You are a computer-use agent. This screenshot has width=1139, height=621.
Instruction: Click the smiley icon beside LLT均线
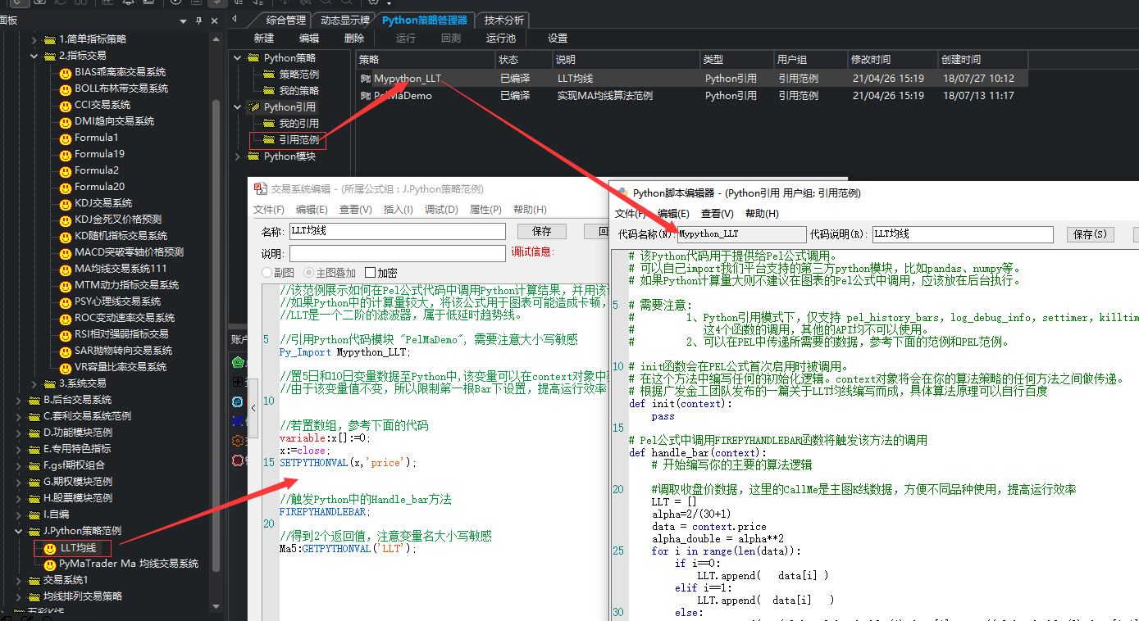tap(50, 548)
